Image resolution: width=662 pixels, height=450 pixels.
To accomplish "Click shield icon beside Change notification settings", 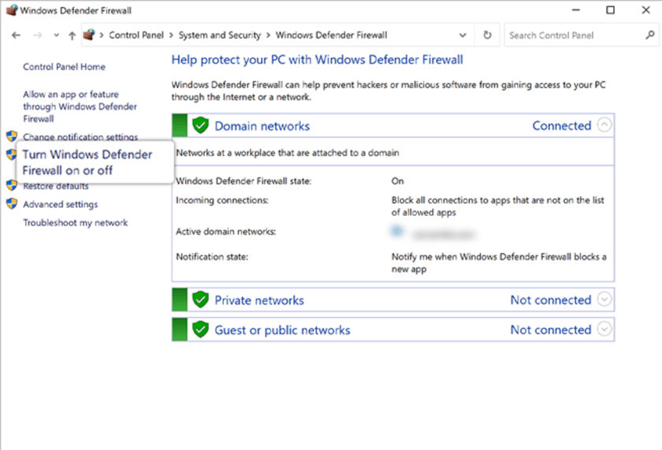I will (x=12, y=136).
